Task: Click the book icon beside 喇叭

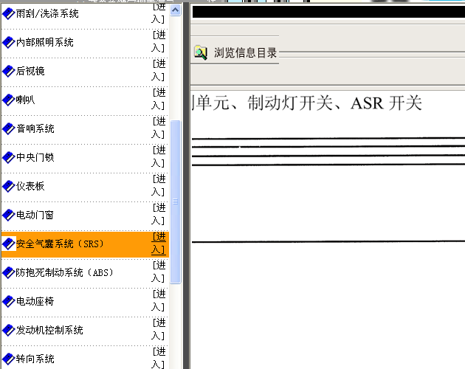Action: pyautogui.click(x=8, y=100)
